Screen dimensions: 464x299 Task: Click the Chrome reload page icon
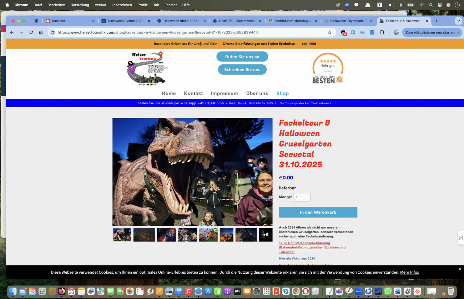31,32
